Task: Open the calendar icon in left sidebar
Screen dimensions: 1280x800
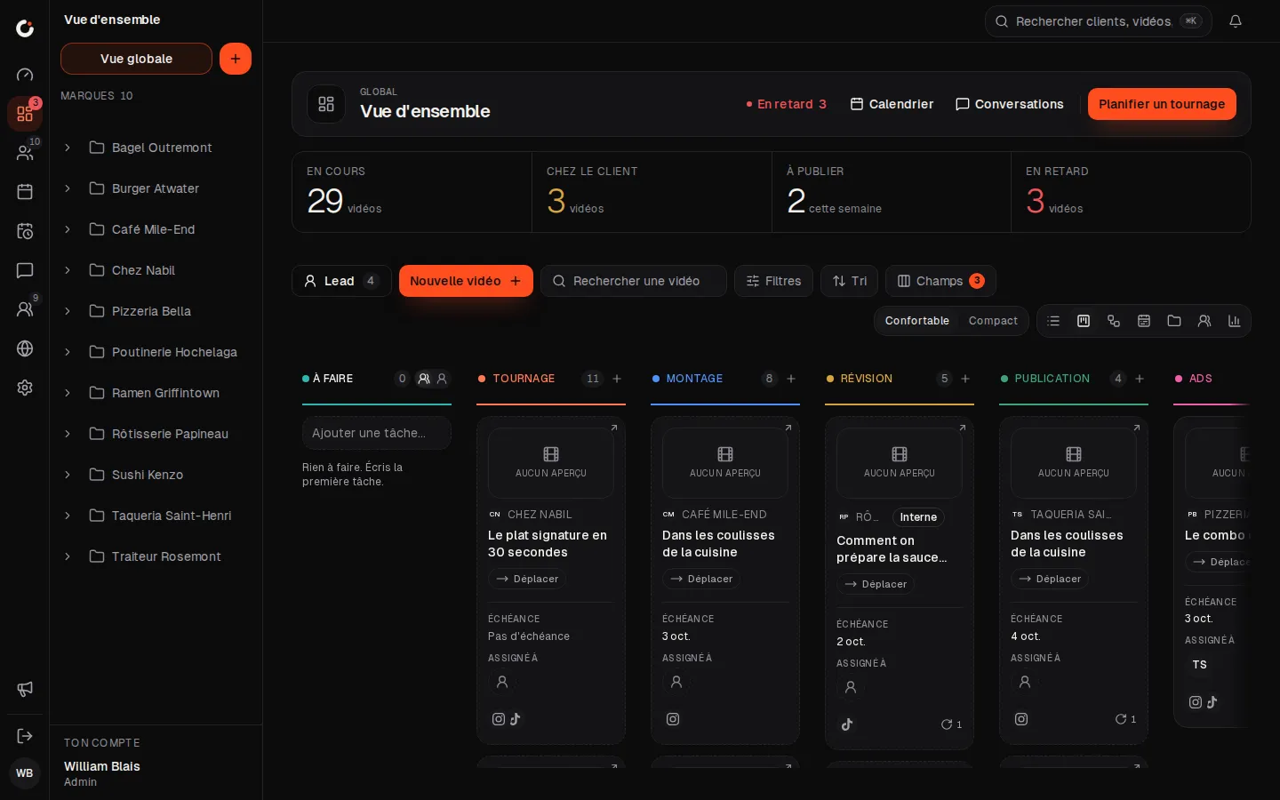Action: coord(25,192)
